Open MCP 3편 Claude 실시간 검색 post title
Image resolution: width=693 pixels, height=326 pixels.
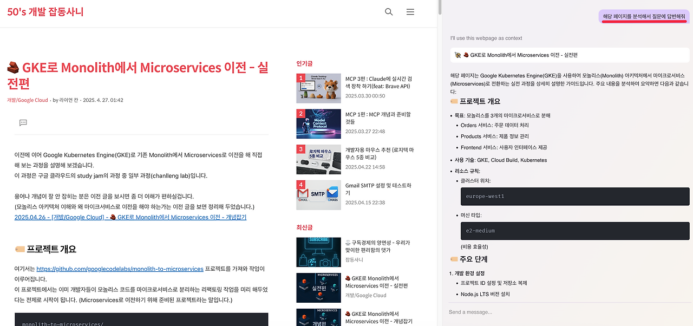pyautogui.click(x=378, y=82)
